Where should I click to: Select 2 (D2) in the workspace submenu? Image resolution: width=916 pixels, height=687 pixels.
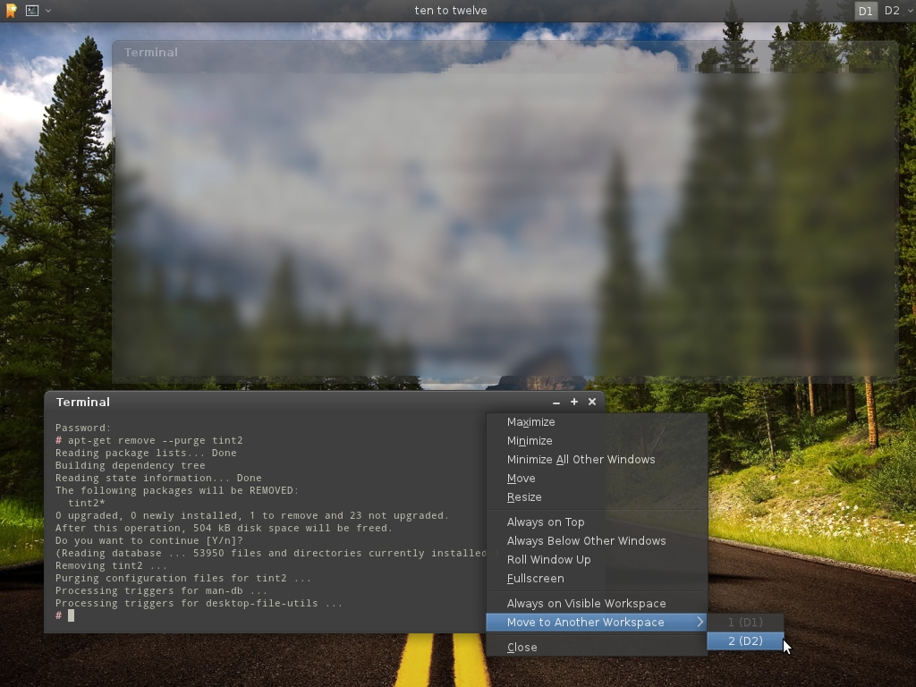pyautogui.click(x=744, y=640)
